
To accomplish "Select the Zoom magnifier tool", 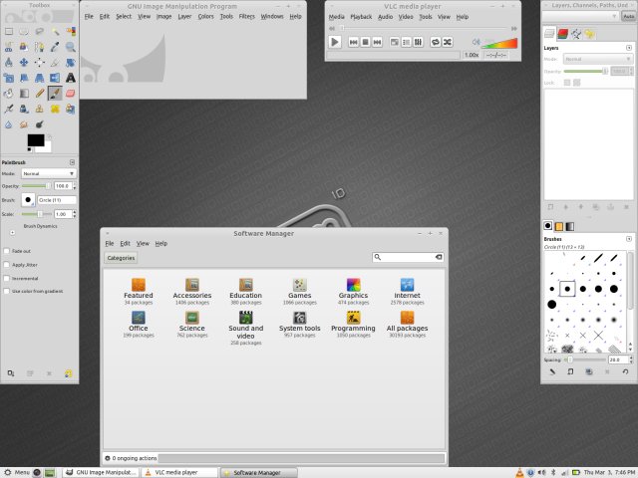I will coord(71,47).
